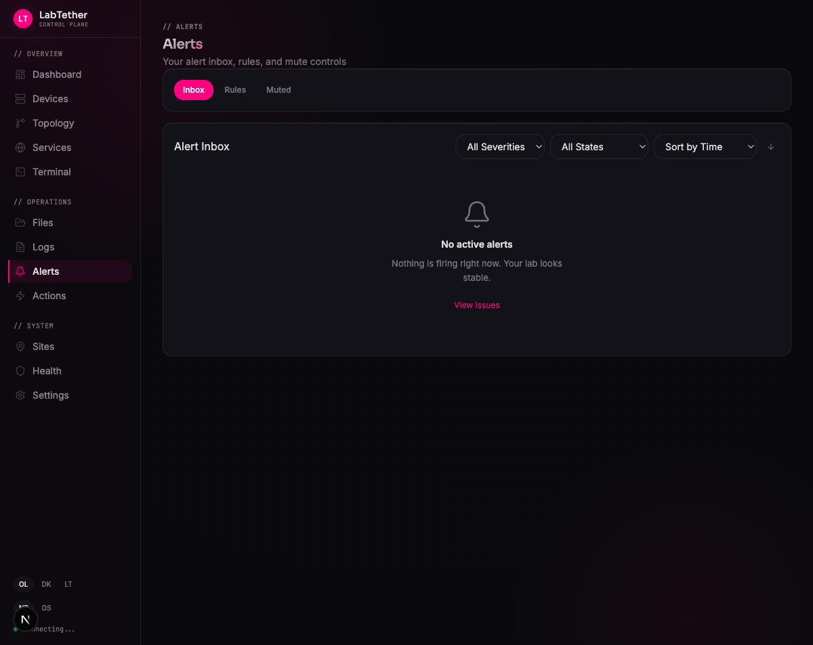Open Actions via its lightning icon
The width and height of the screenshot is (813, 645).
click(20, 296)
